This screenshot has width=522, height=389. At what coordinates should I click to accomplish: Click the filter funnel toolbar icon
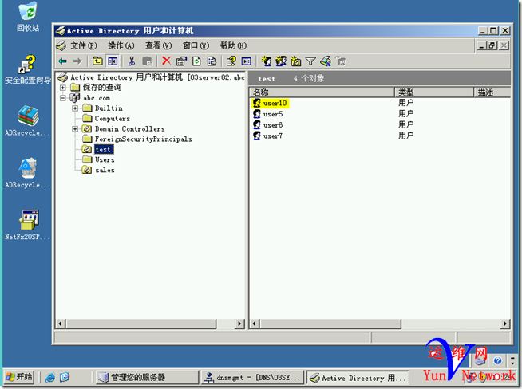[310, 61]
